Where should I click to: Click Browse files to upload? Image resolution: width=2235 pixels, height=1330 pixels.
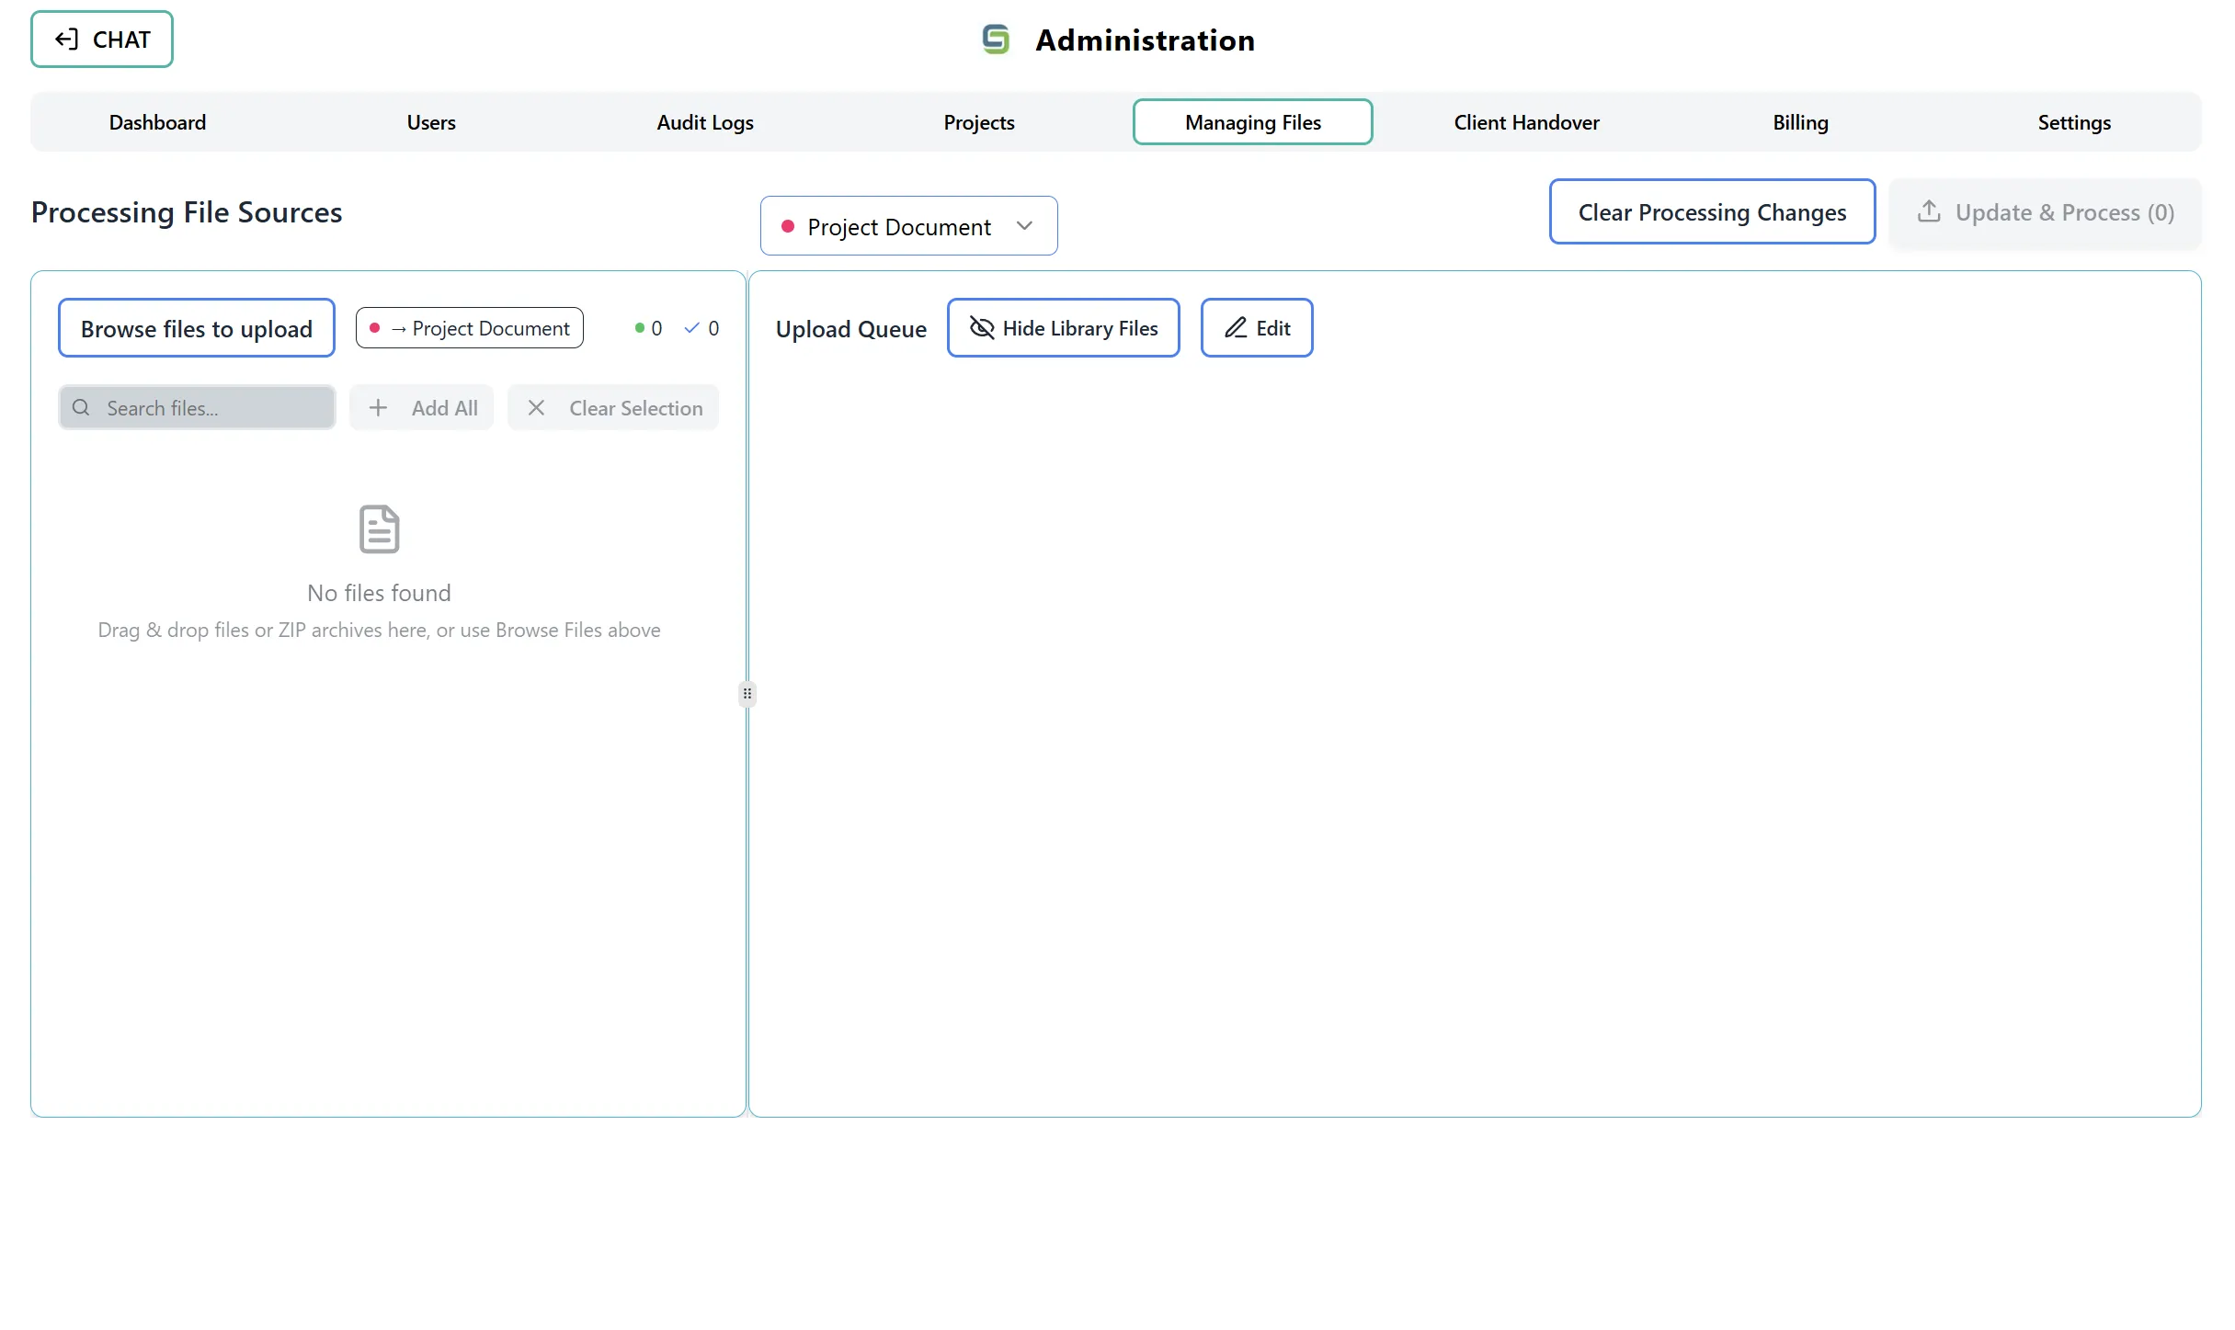pyautogui.click(x=196, y=327)
